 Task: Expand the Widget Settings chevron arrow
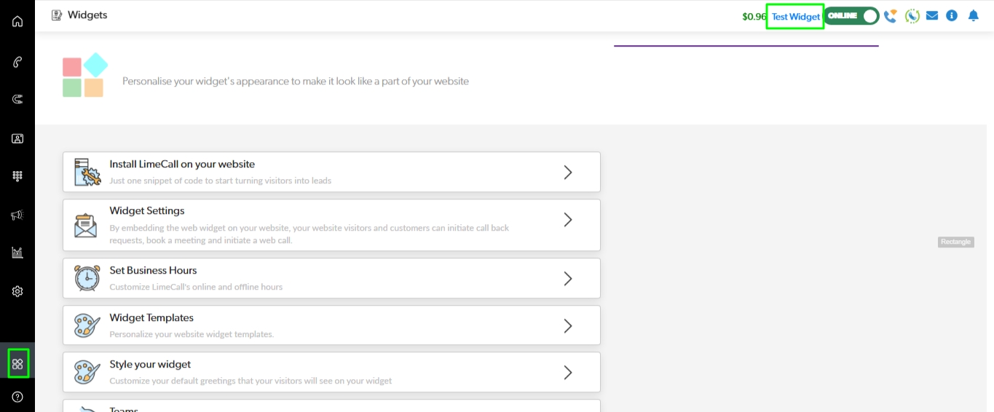point(568,220)
